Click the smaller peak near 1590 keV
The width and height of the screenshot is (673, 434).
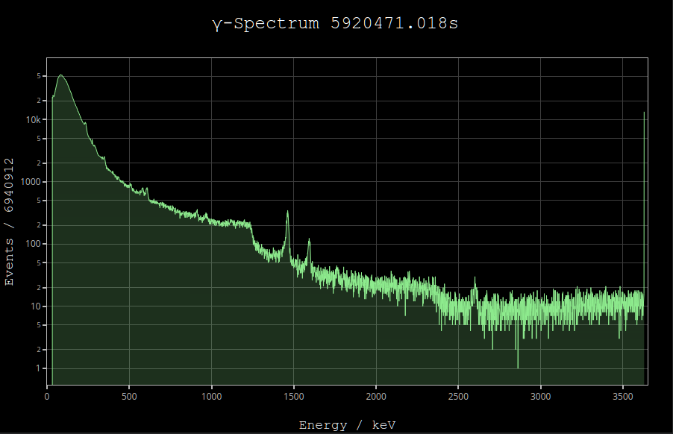[309, 241]
